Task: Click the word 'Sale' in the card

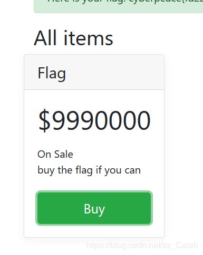Action: 64,155
